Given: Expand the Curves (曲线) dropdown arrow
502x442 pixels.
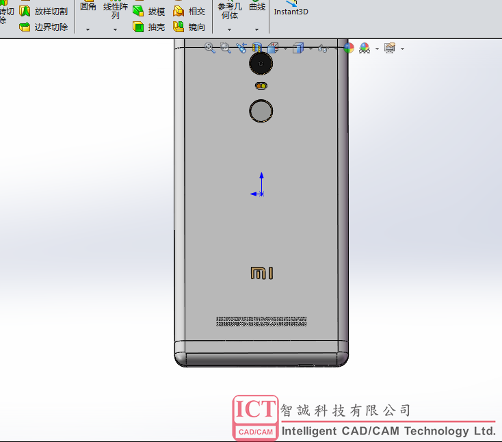Looking at the screenshot, I should pos(256,29).
